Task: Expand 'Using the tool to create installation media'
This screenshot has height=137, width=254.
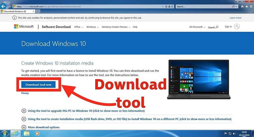Action: [126, 119]
